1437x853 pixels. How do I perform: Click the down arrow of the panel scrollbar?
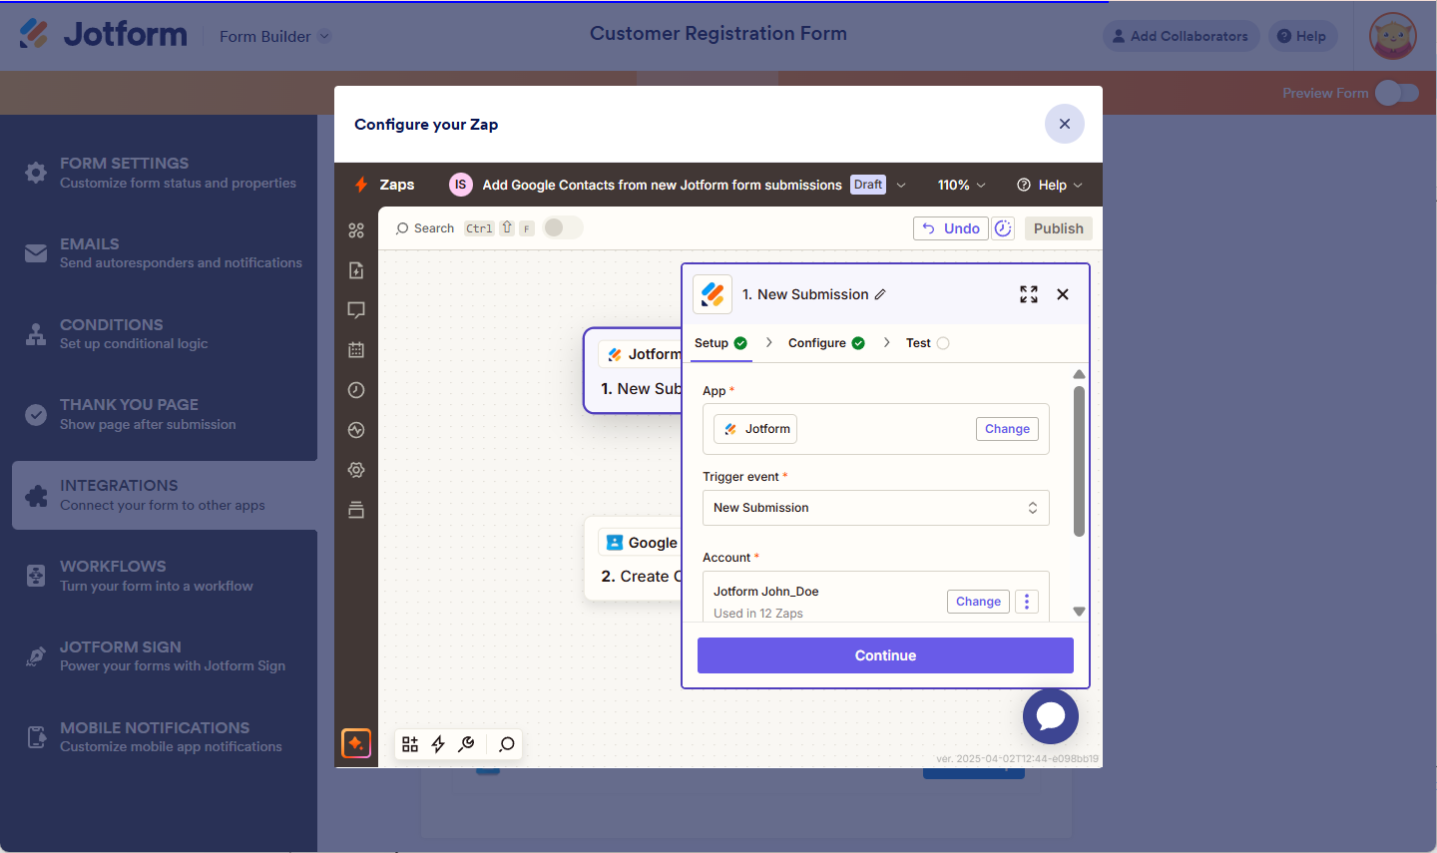[x=1079, y=612]
